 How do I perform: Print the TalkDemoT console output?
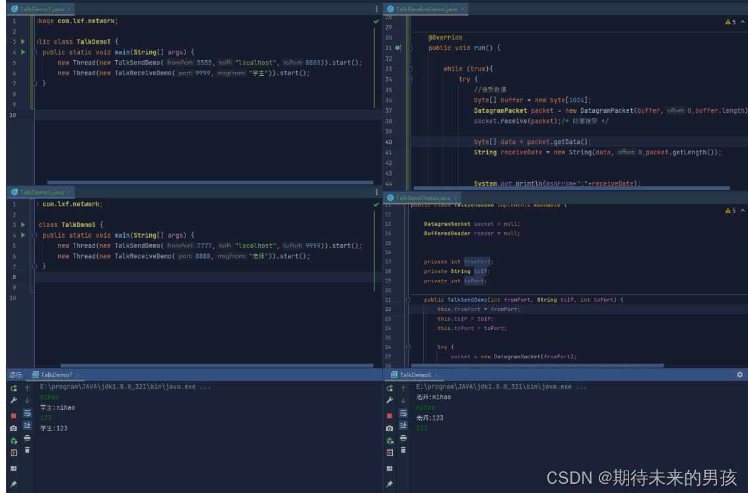[x=27, y=438]
